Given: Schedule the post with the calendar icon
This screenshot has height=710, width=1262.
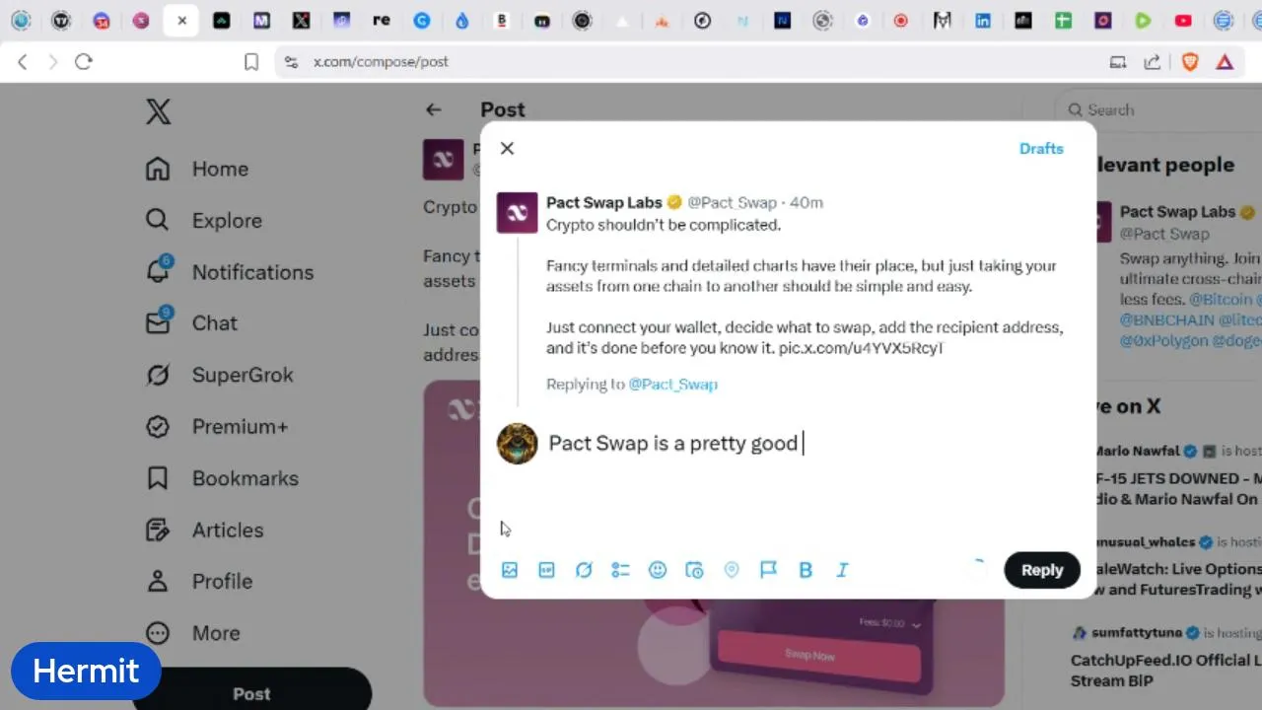Looking at the screenshot, I should pyautogui.click(x=694, y=570).
